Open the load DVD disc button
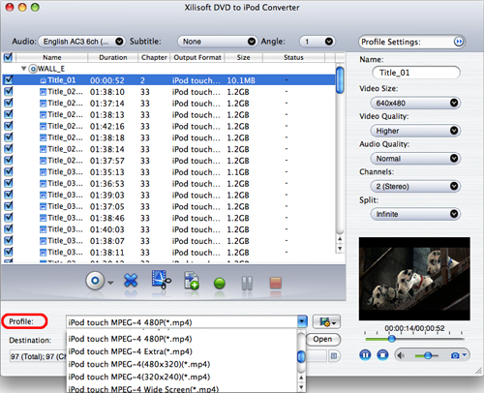 pyautogui.click(x=95, y=281)
